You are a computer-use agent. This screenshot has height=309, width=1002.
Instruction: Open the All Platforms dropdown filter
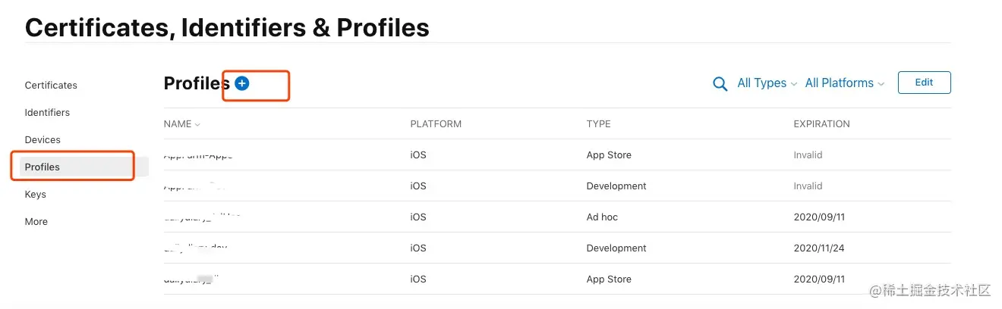(844, 83)
